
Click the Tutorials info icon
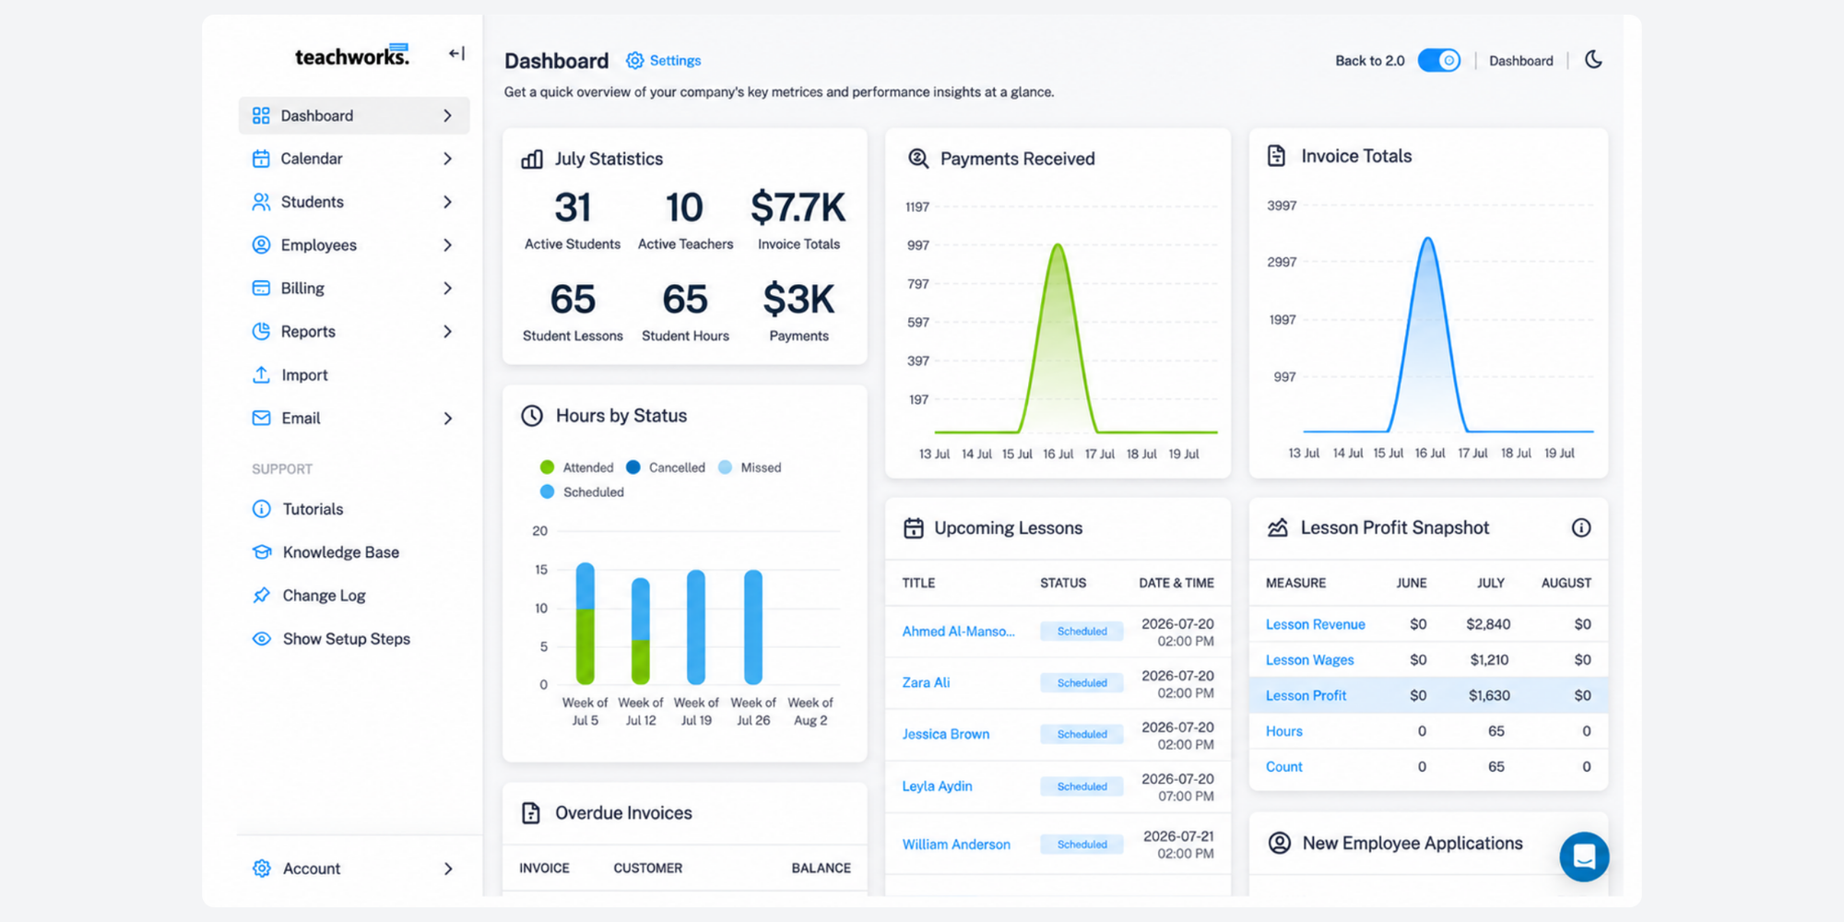point(261,509)
